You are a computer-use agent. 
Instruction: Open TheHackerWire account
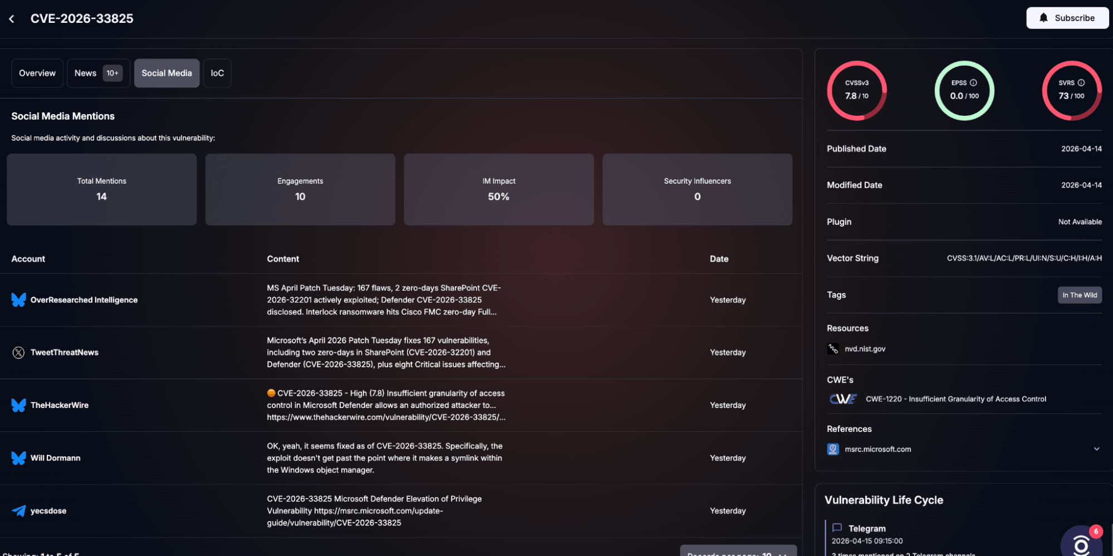(x=60, y=405)
